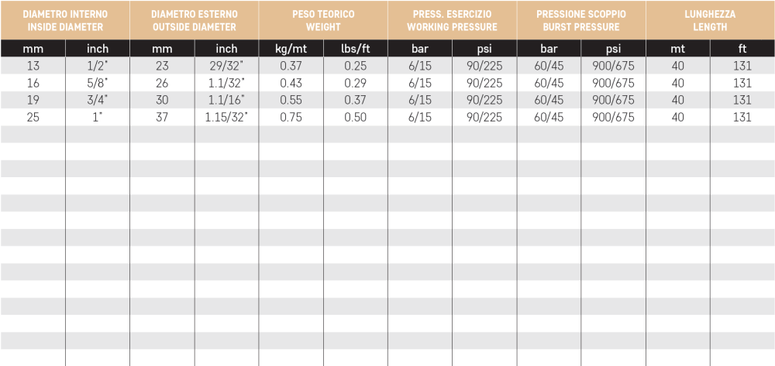
Task: Select the Diametro Esterno Outside Diameter header
Action: [195, 20]
